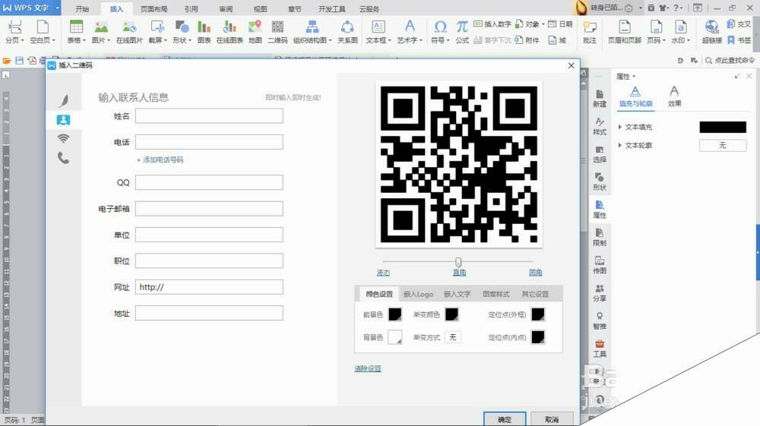Open the 图案样式 tab
This screenshot has width=760, height=426.
[496, 294]
